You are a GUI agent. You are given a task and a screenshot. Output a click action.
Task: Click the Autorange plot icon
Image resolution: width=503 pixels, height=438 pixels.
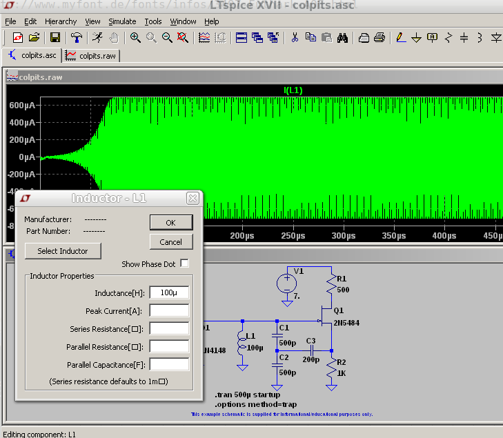pyautogui.click(x=204, y=38)
